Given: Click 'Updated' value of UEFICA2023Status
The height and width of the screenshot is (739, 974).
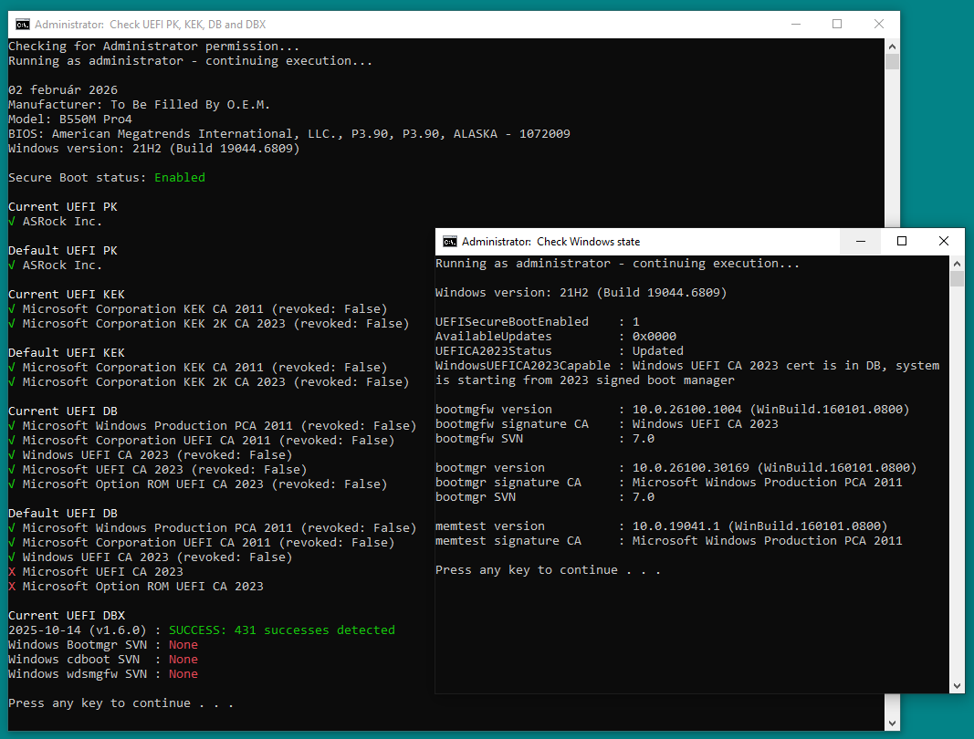Looking at the screenshot, I should (x=658, y=351).
